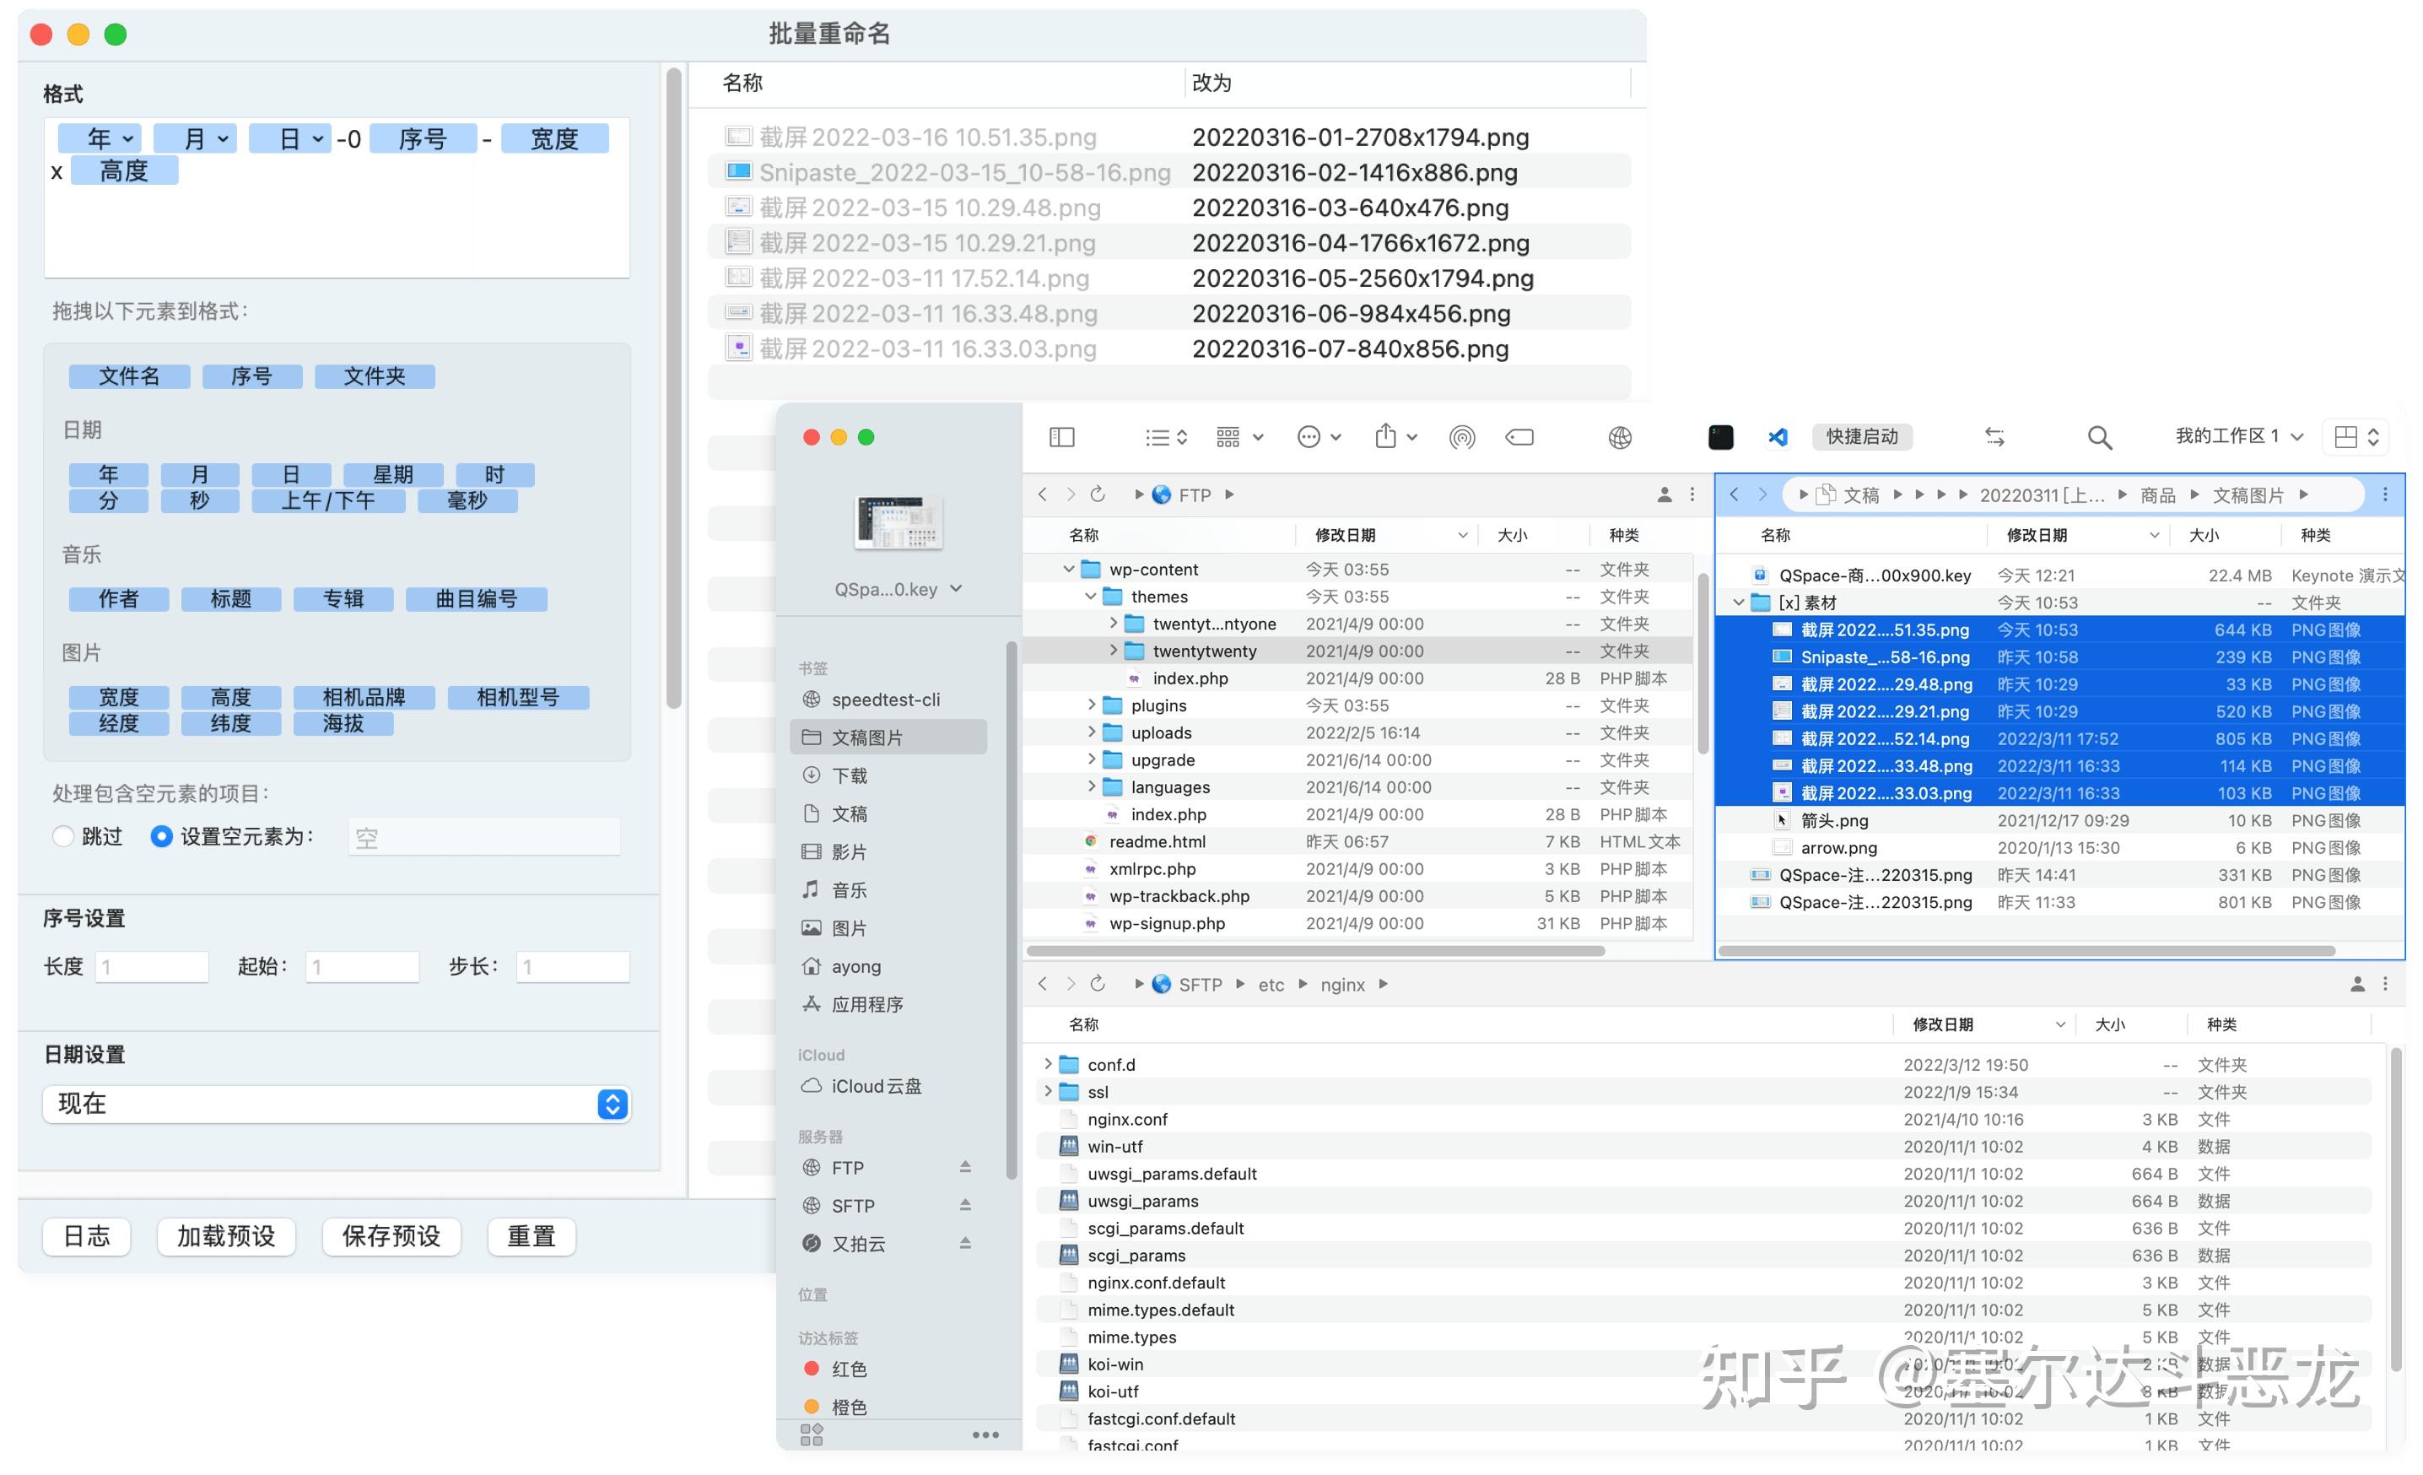Select the 红色 tag color
Screen dimensions: 2423x1475
click(x=850, y=1368)
